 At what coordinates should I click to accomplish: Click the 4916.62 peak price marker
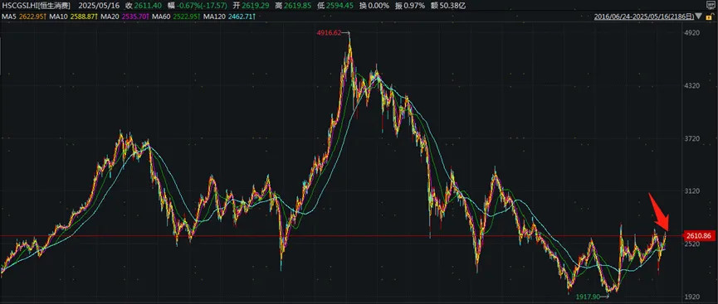[329, 33]
